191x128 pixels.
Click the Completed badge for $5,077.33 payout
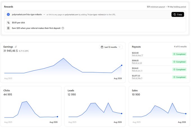pos(179,77)
